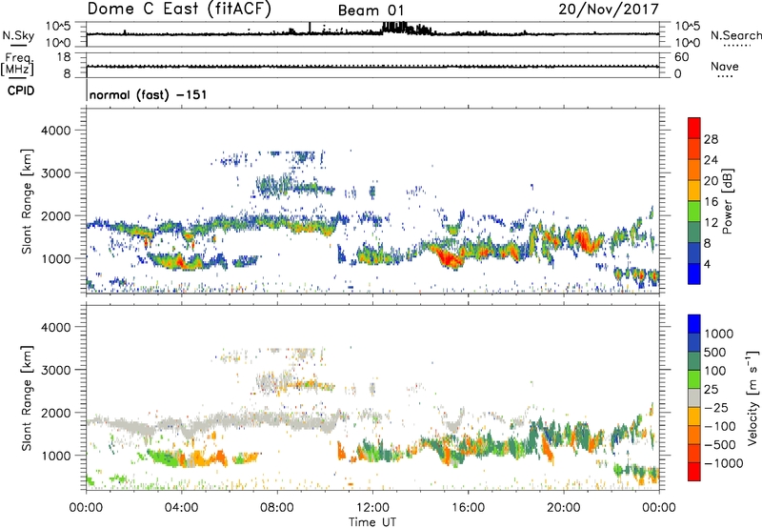
Task: Click the "-1000" velocity colorbar label
Action: [x=723, y=463]
